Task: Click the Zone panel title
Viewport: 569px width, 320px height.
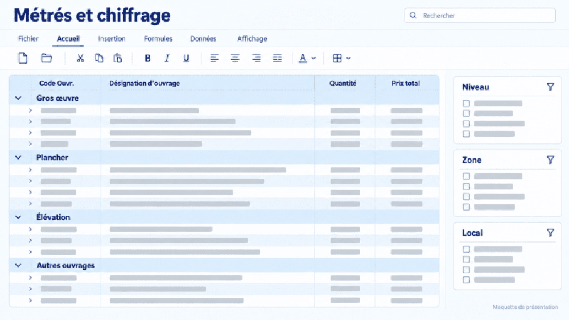Action: pos(472,160)
